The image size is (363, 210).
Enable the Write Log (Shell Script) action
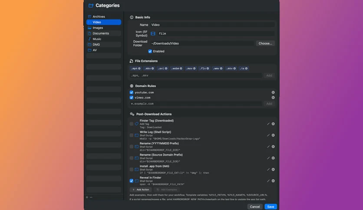[132, 135]
